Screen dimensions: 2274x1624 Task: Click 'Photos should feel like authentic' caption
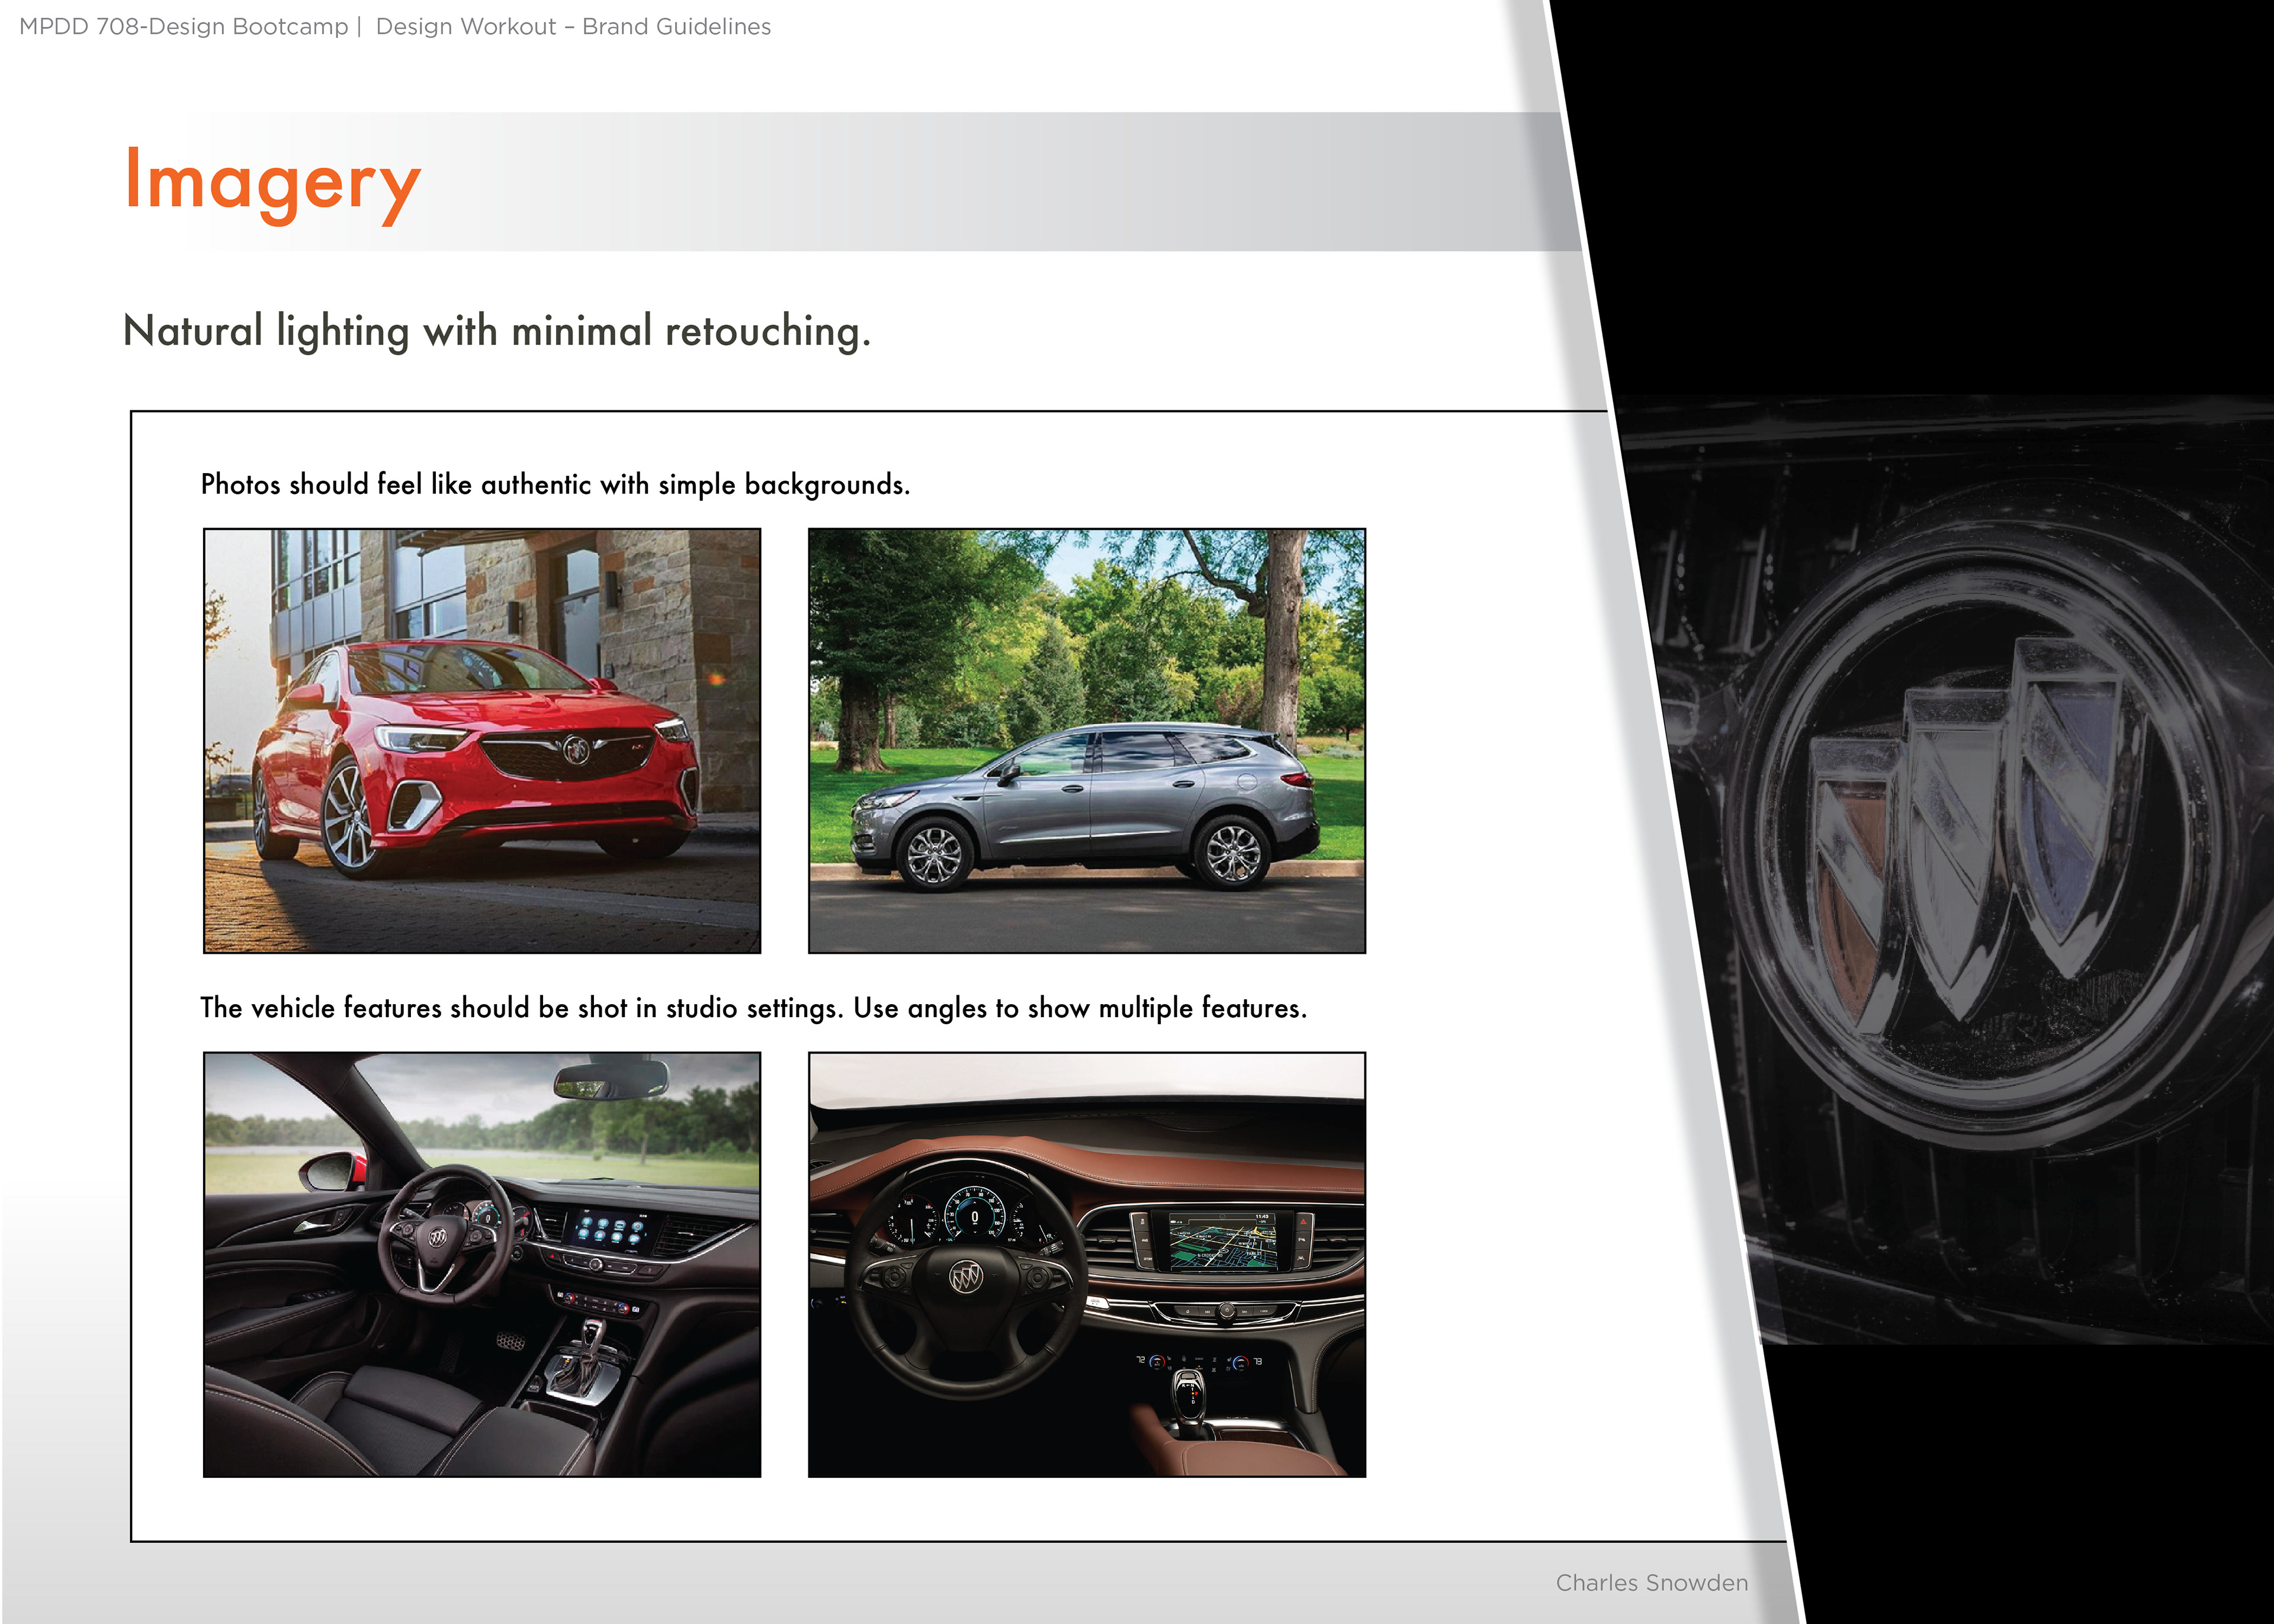coord(555,485)
